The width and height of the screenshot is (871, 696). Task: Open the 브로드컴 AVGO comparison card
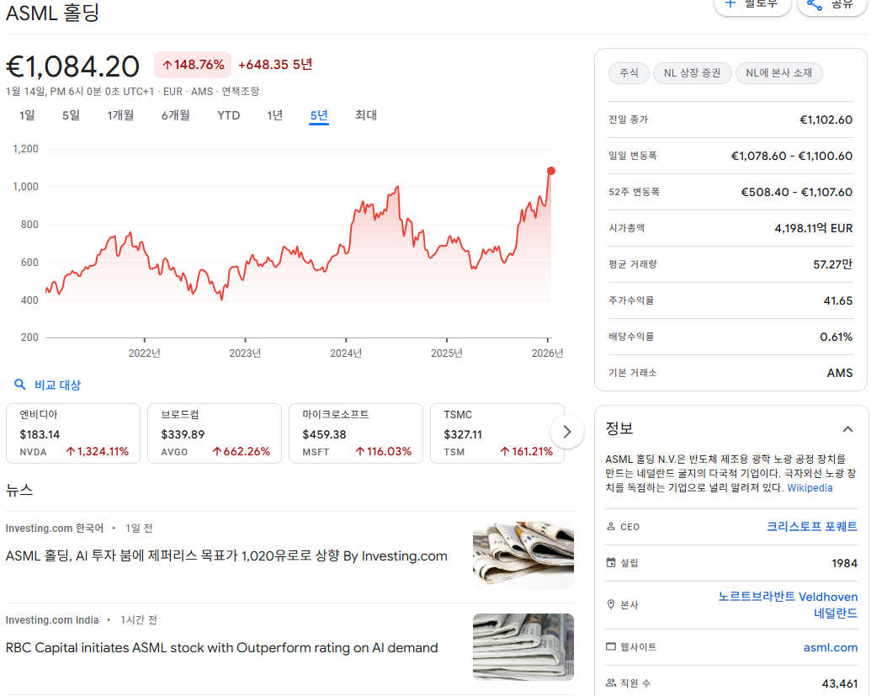tap(215, 433)
